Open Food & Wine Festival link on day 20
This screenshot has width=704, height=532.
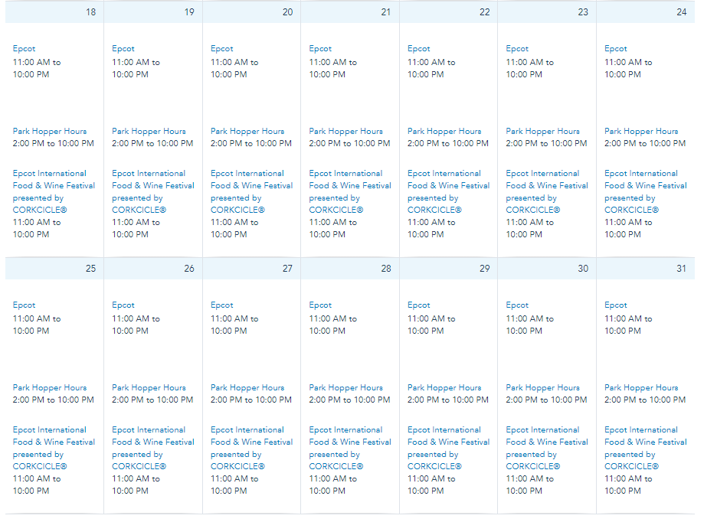[251, 191]
